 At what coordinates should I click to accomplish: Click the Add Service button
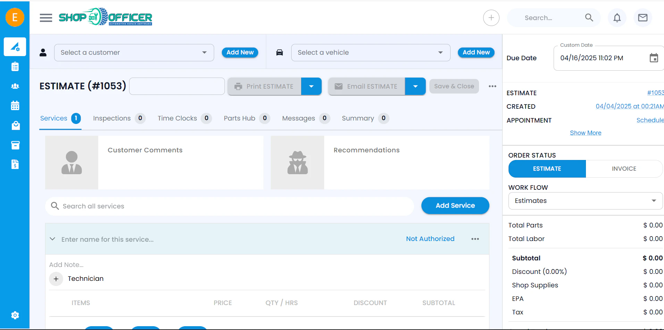tap(455, 205)
